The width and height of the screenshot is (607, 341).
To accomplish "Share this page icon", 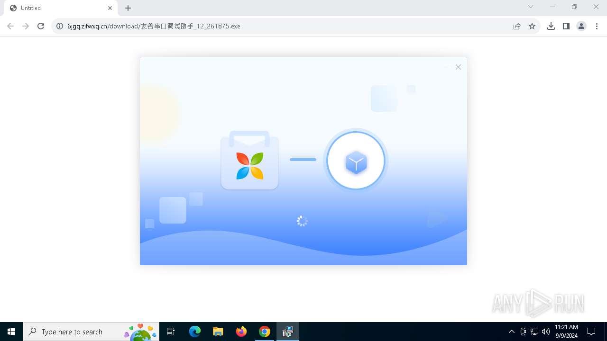I will [517, 26].
